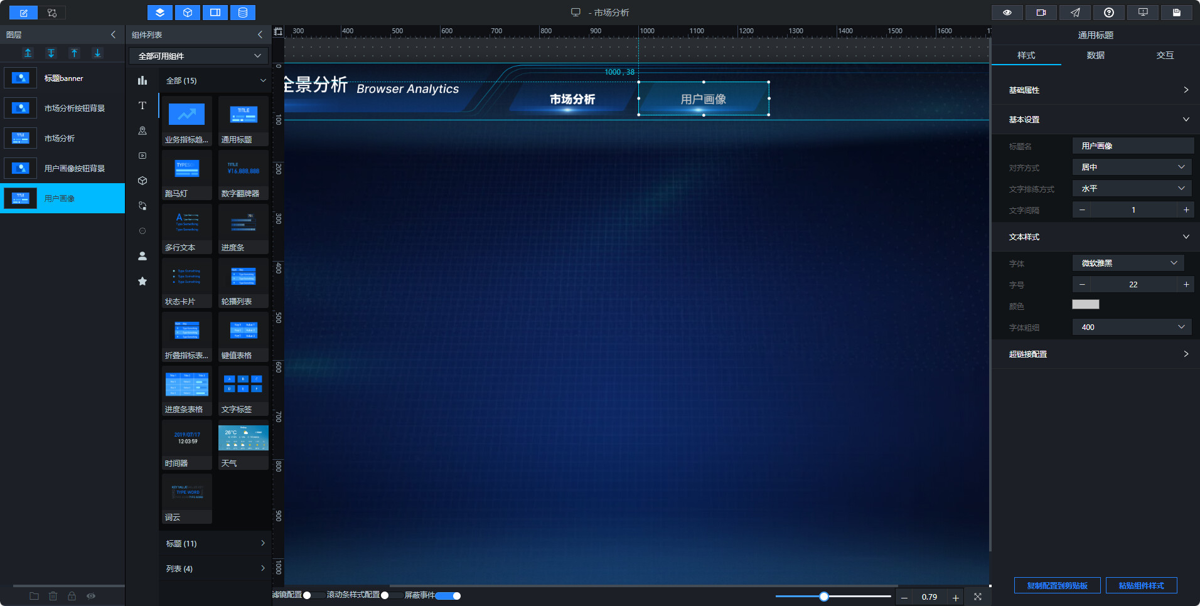
Task: Click the star favorites category icon
Action: pyautogui.click(x=142, y=281)
